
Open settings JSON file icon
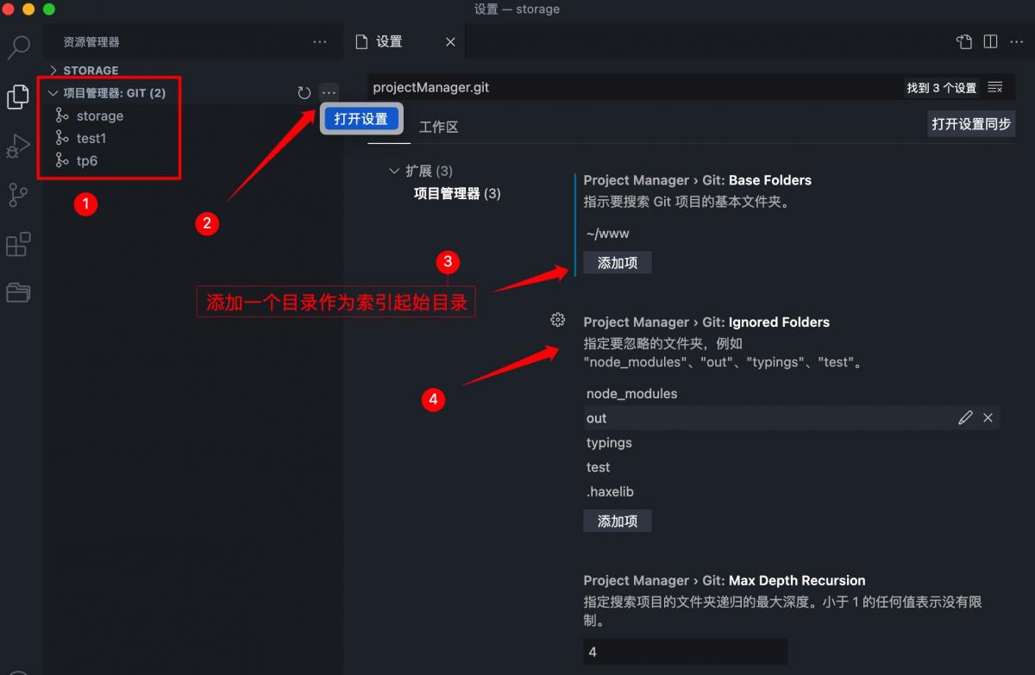964,41
